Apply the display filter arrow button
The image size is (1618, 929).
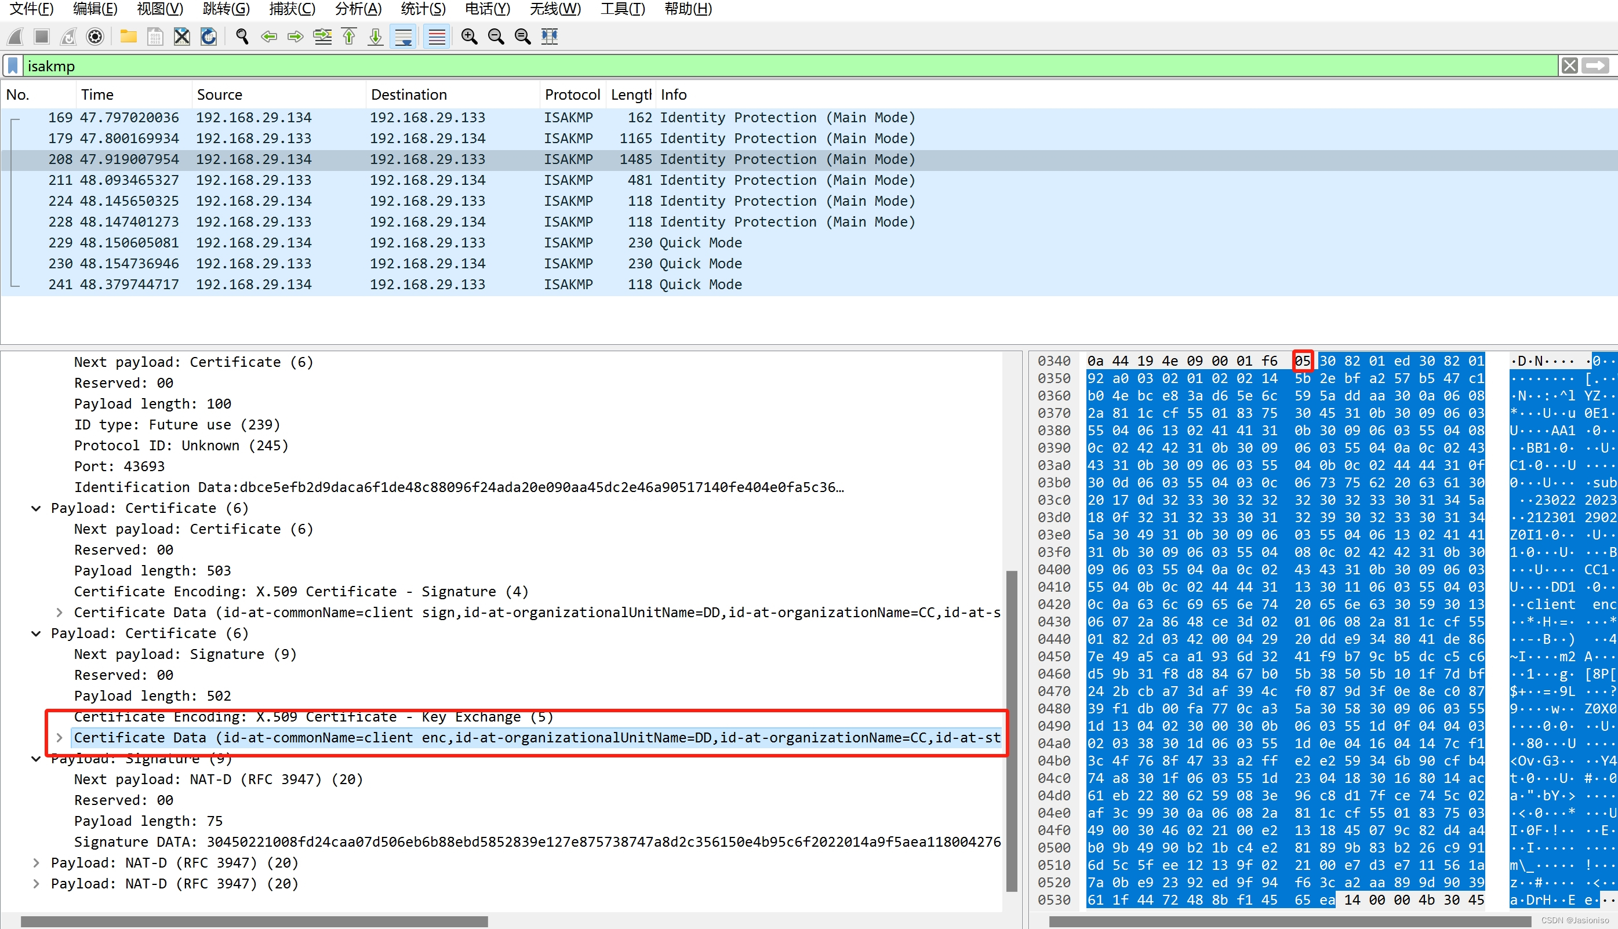(1597, 65)
